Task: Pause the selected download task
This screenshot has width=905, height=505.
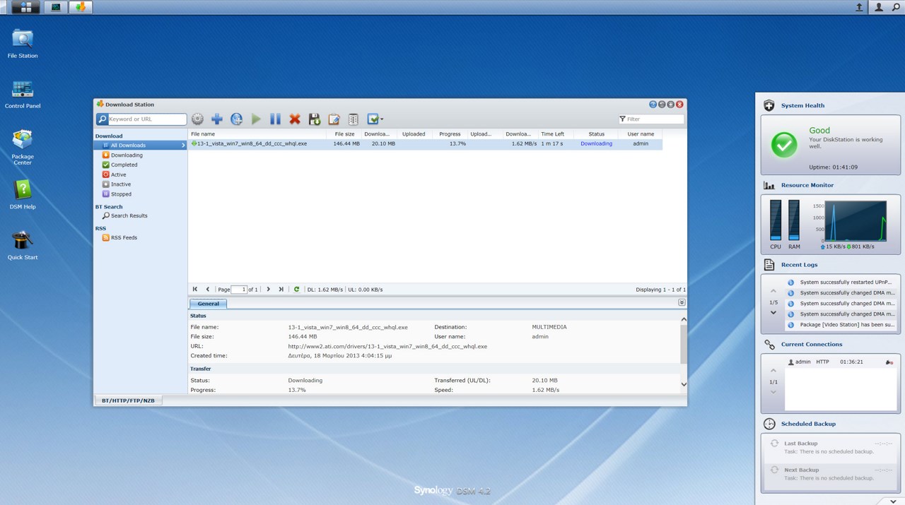Action: pos(276,119)
